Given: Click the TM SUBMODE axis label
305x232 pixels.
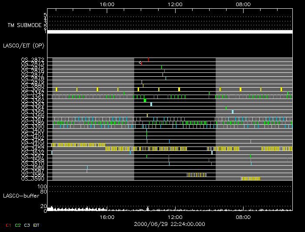Looking at the screenshot, I should pos(25,25).
